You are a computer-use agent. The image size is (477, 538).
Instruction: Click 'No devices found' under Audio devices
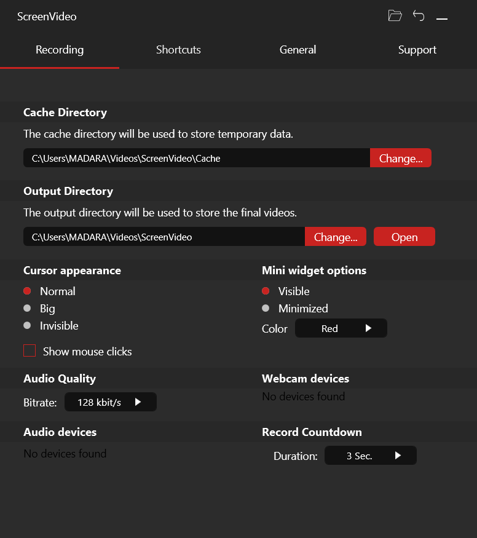[x=65, y=454]
